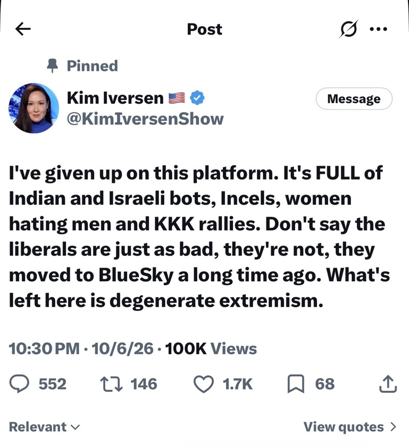Open the Relevant sort dropdown

click(x=44, y=427)
